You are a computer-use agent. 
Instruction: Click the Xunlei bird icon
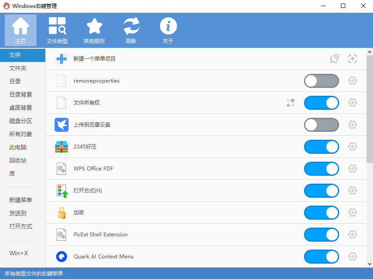tap(62, 125)
